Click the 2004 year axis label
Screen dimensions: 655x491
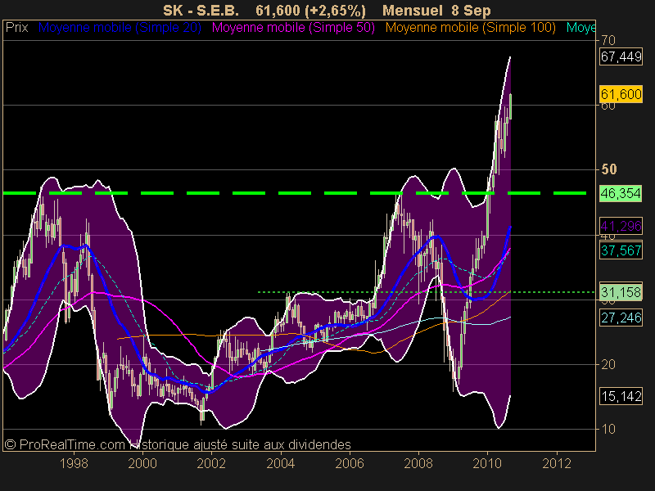tap(281, 463)
